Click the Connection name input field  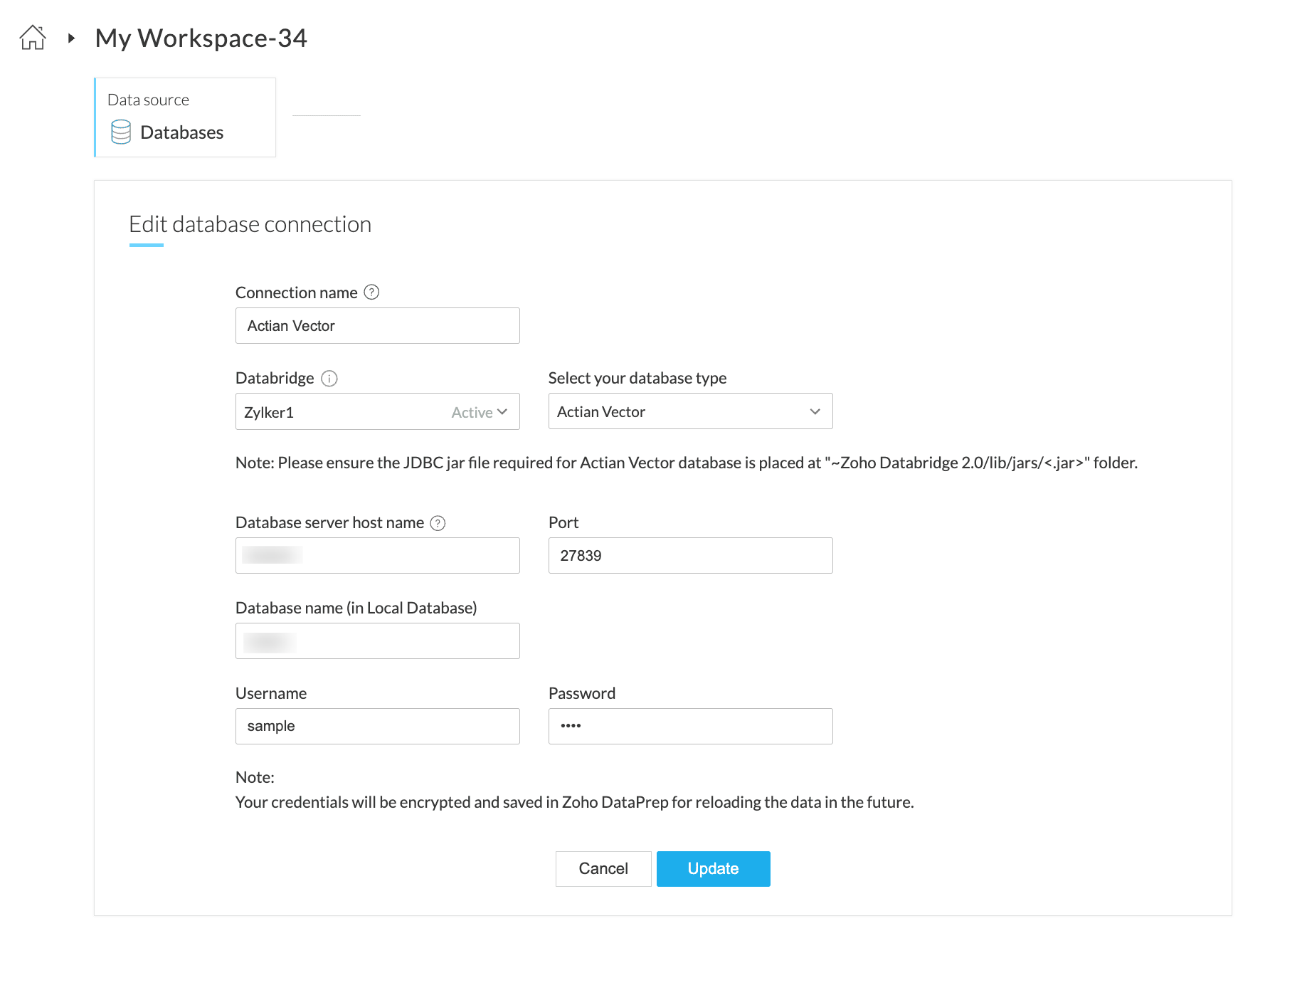[x=377, y=326]
